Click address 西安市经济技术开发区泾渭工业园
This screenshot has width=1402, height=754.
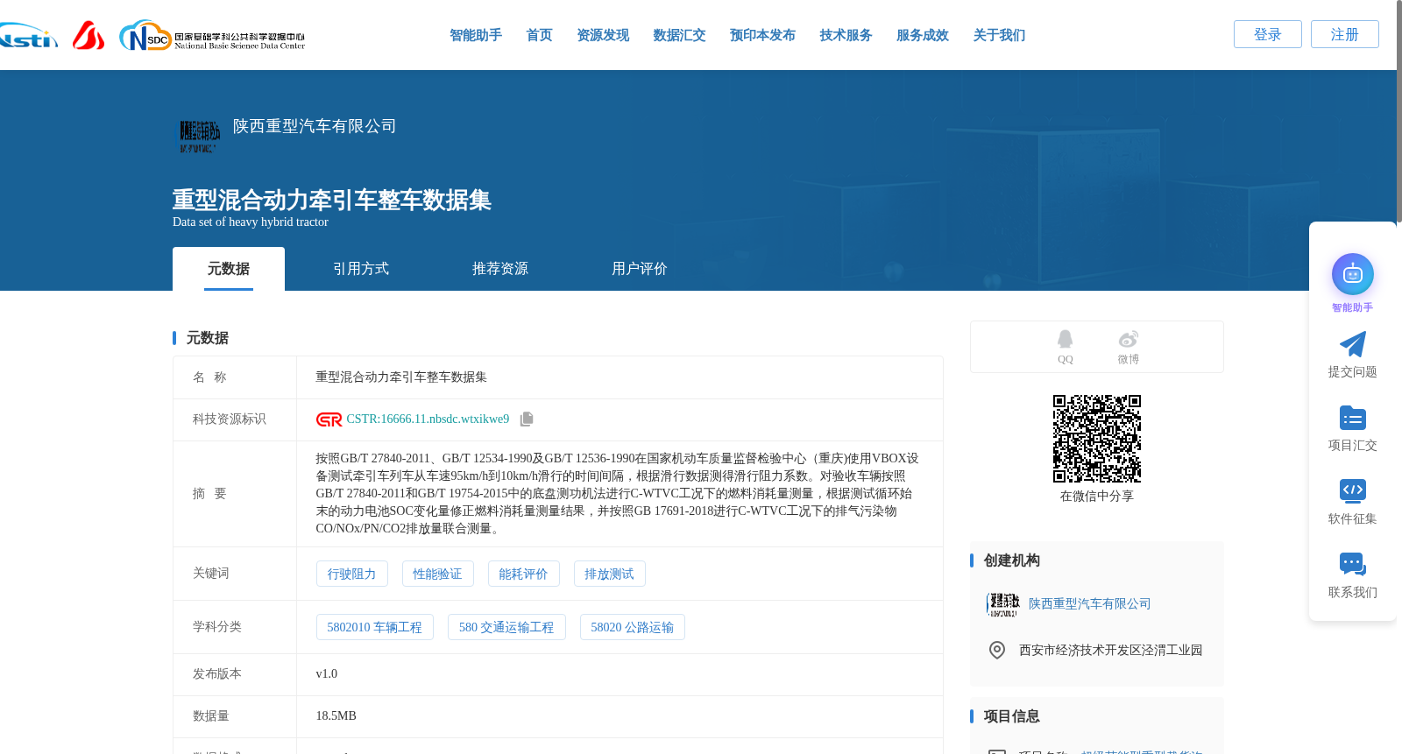1110,650
